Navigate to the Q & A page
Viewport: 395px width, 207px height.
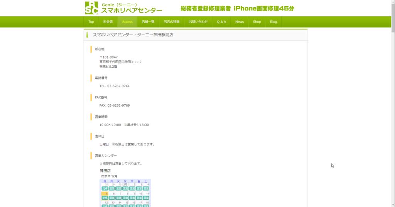coord(221,22)
